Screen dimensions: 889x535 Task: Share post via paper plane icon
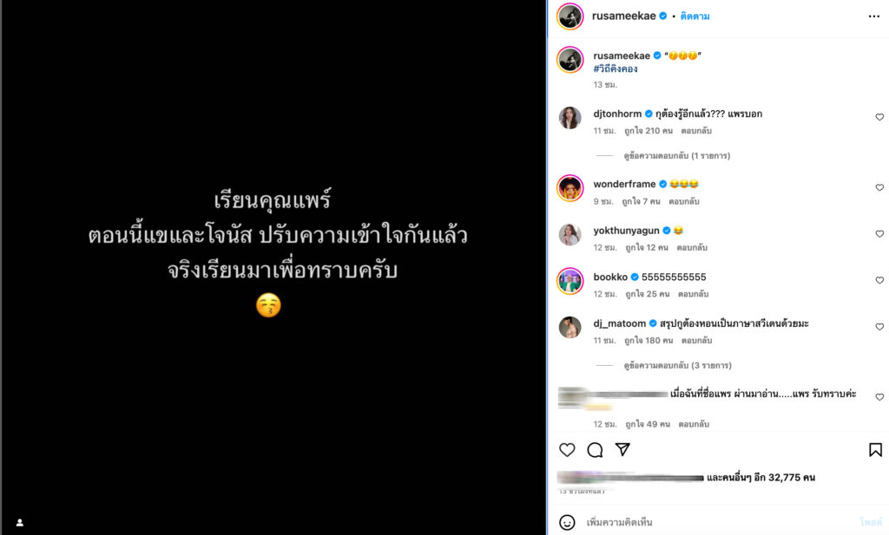point(622,449)
